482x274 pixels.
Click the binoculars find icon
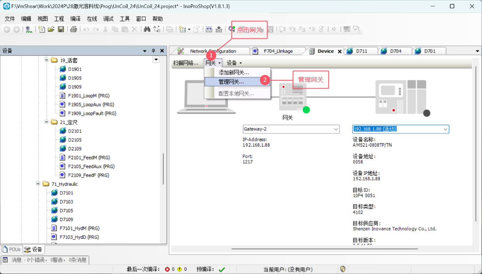147,29
